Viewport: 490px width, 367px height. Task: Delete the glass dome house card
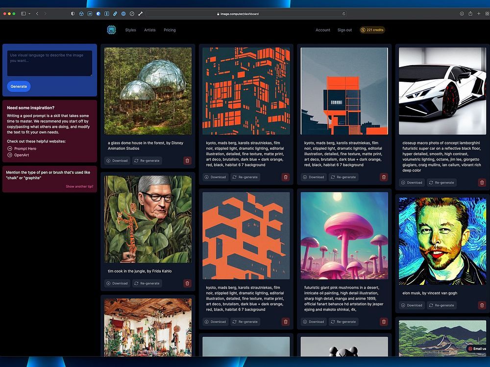point(187,161)
